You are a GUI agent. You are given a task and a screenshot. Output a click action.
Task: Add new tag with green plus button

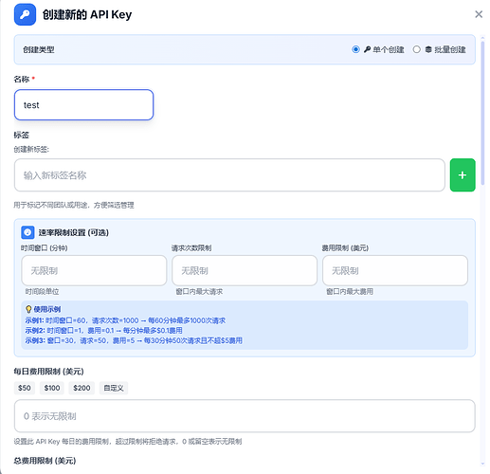463,175
